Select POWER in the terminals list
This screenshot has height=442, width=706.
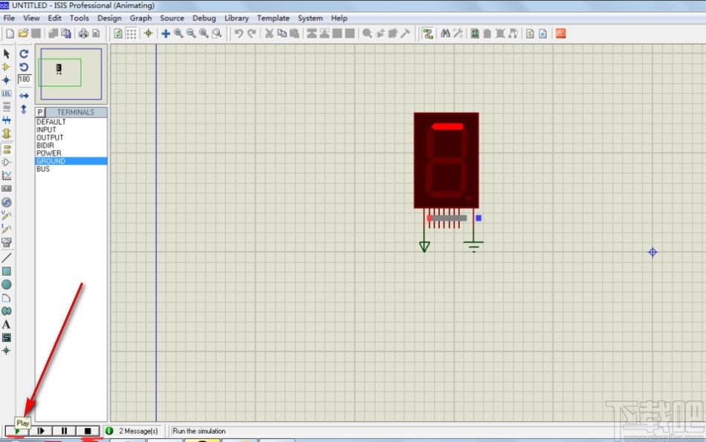click(49, 153)
